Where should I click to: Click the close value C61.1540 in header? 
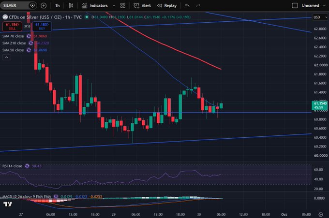point(152,17)
